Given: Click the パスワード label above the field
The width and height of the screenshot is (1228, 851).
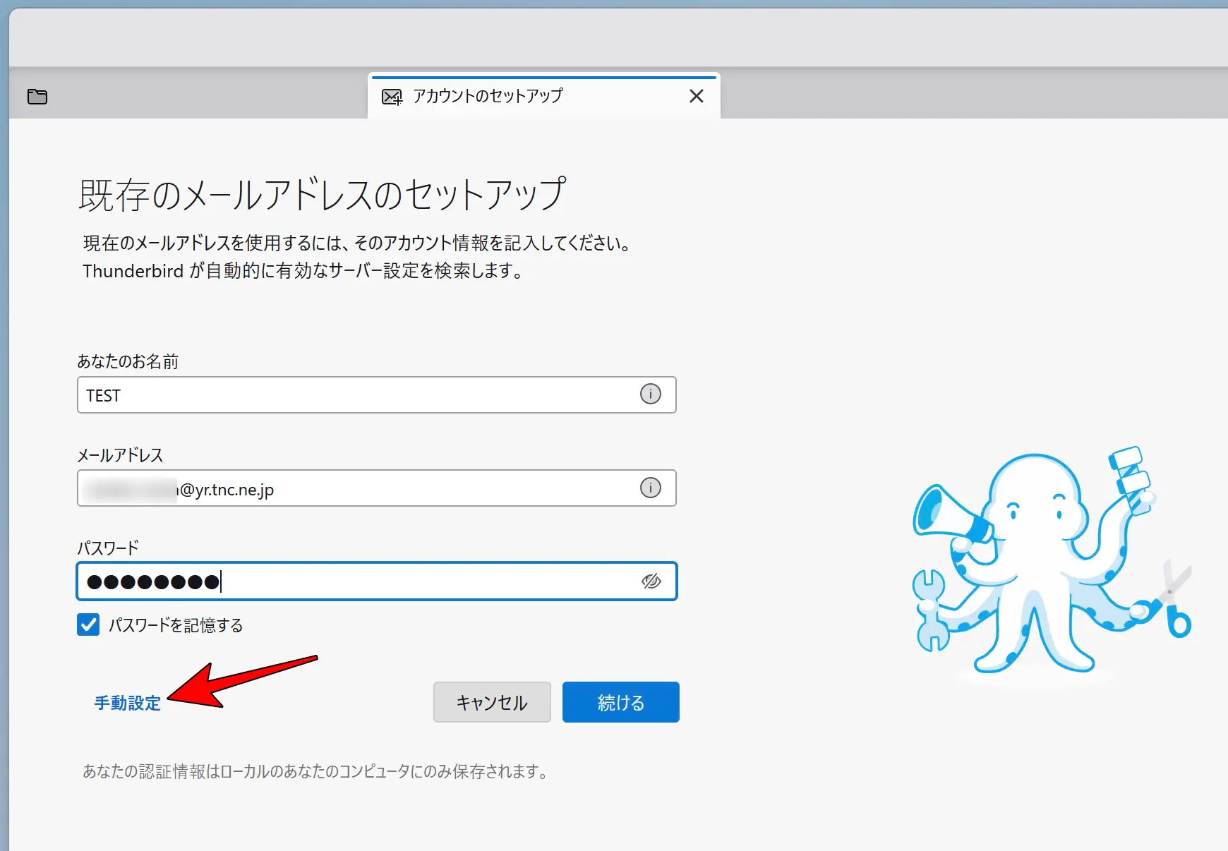Looking at the screenshot, I should pos(108,548).
